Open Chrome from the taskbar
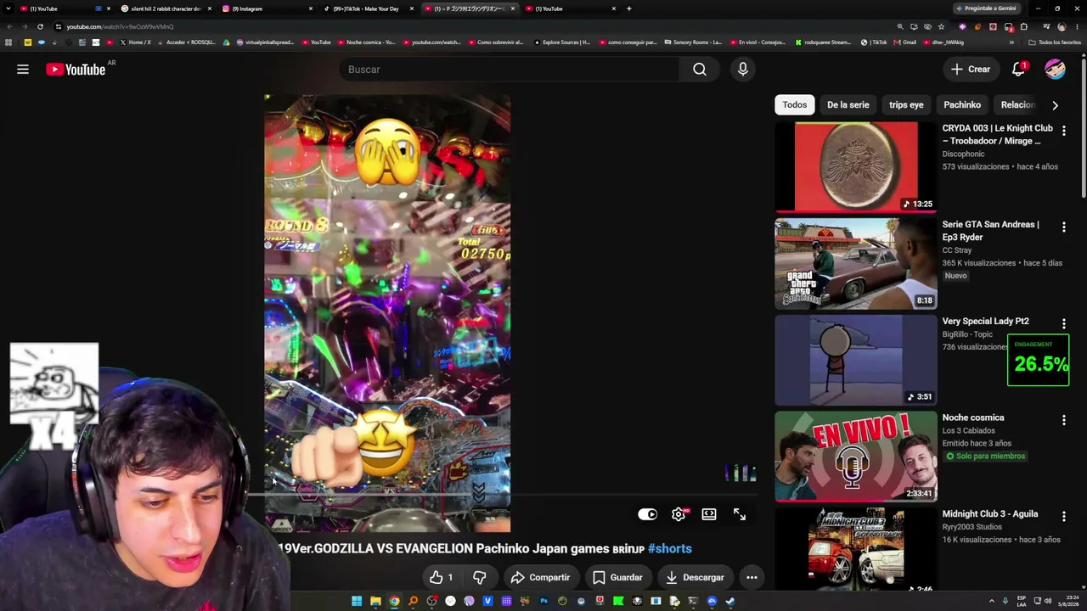 coord(394,602)
